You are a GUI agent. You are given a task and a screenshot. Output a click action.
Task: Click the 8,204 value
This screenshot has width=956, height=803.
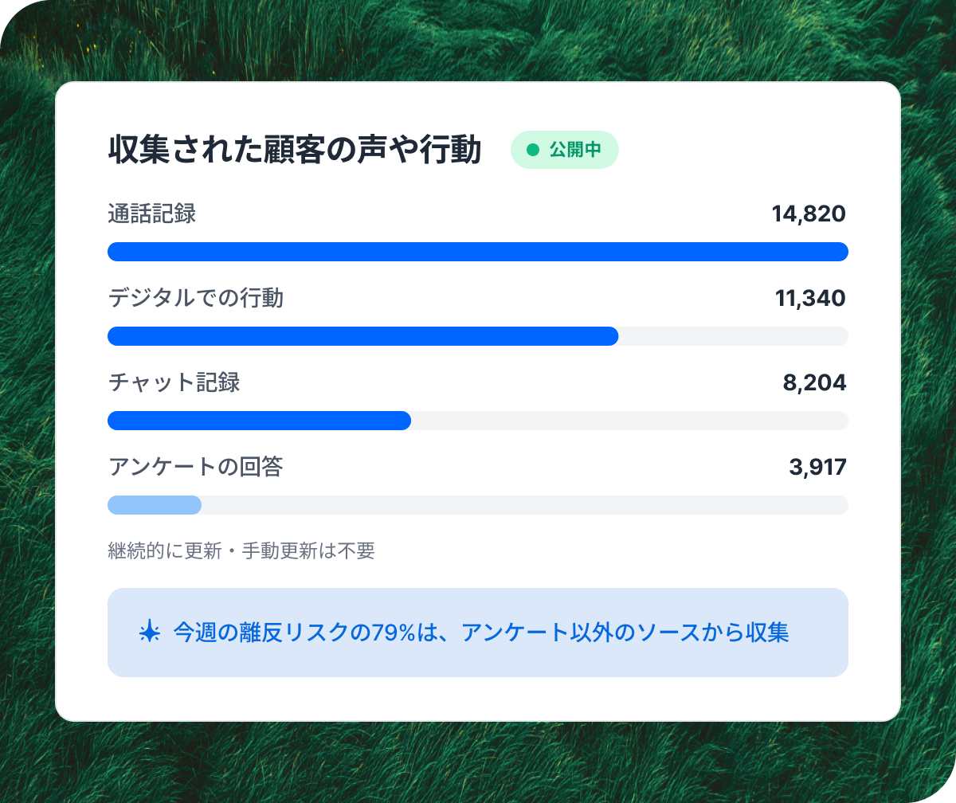814,383
